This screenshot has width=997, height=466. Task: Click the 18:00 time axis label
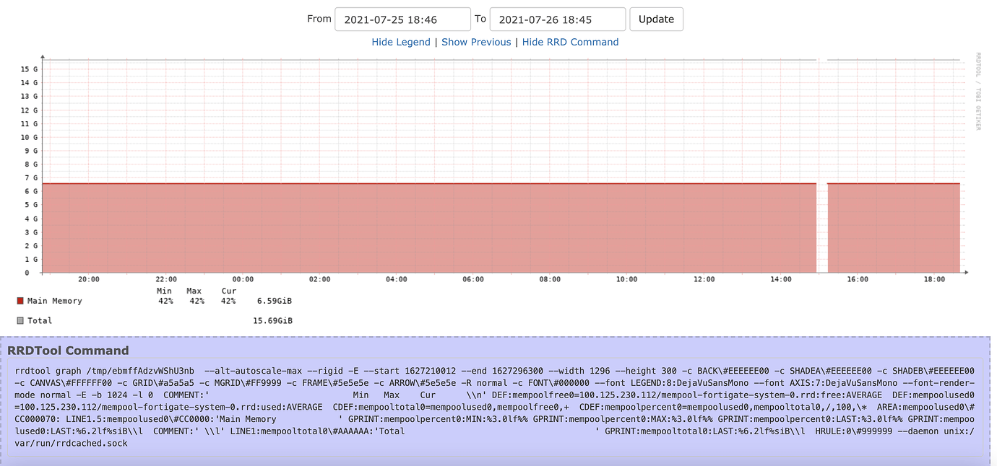934,279
